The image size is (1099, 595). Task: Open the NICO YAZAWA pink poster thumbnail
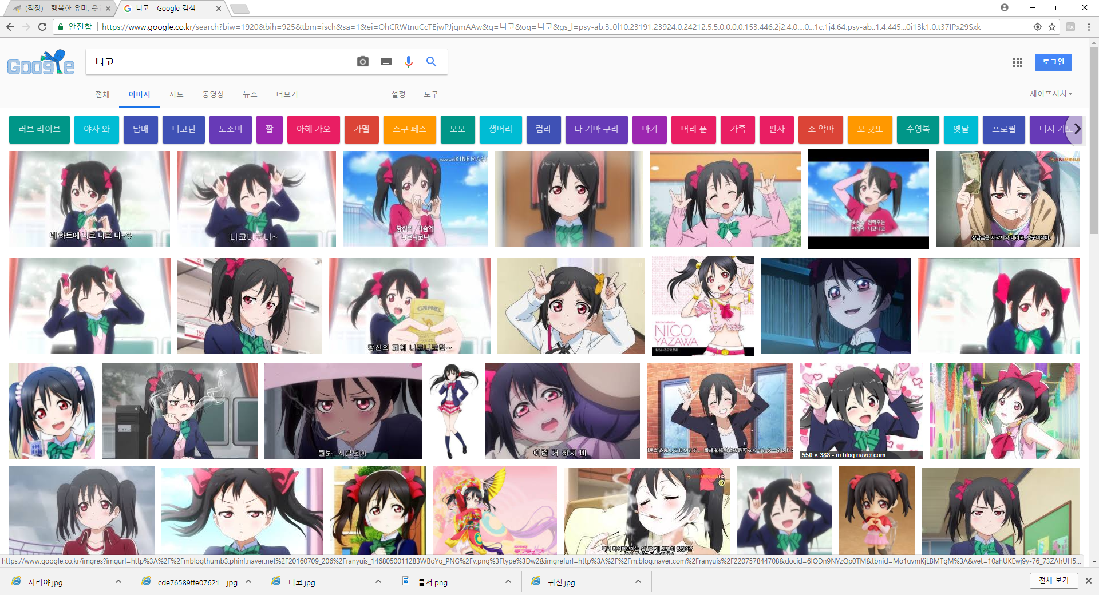tap(702, 306)
